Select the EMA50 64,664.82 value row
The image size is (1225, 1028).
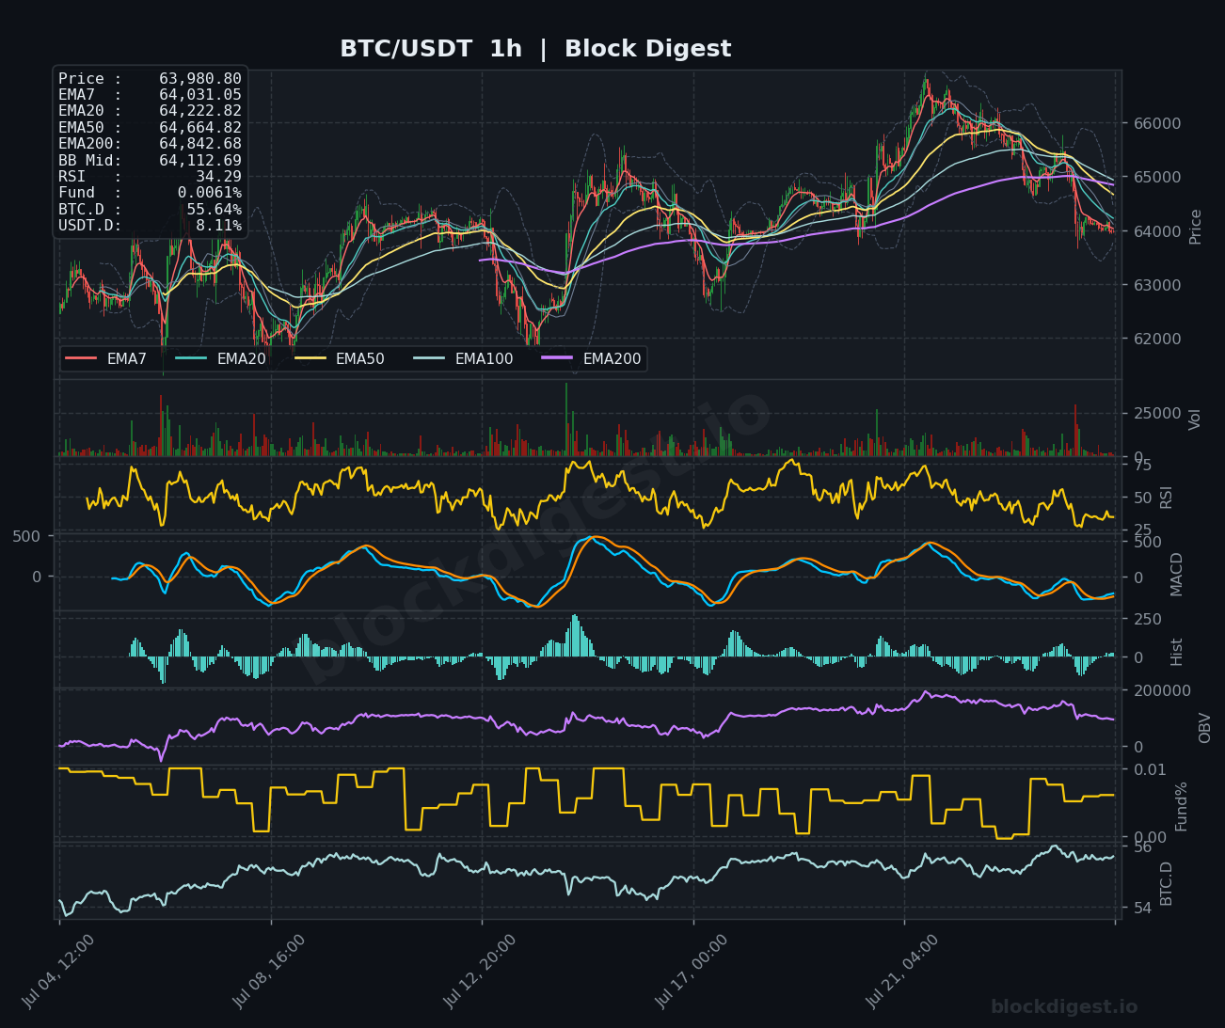point(150,128)
